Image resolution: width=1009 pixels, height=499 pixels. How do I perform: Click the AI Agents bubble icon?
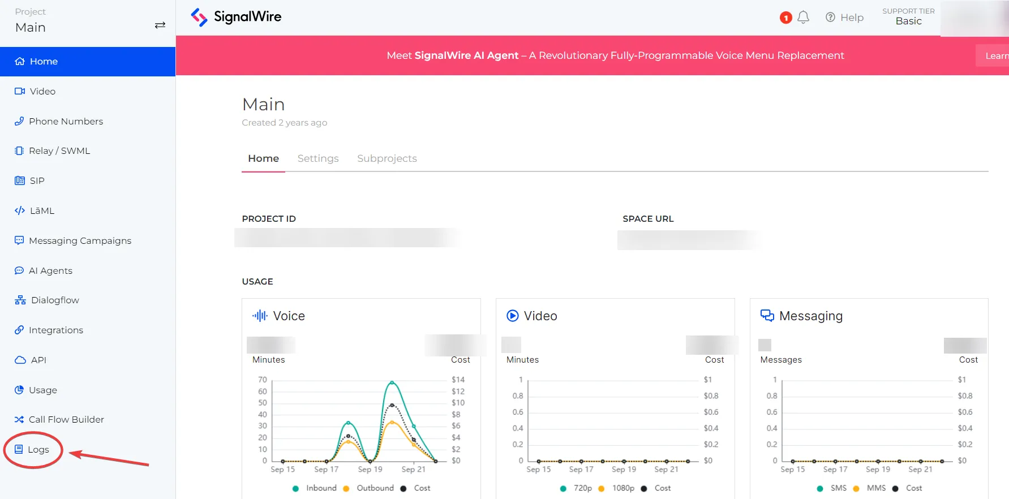[19, 270]
